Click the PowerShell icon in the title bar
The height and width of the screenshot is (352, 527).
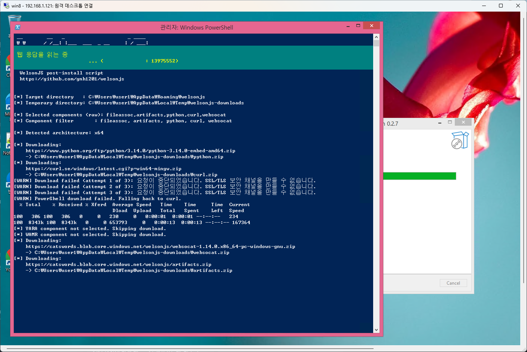[x=18, y=27]
